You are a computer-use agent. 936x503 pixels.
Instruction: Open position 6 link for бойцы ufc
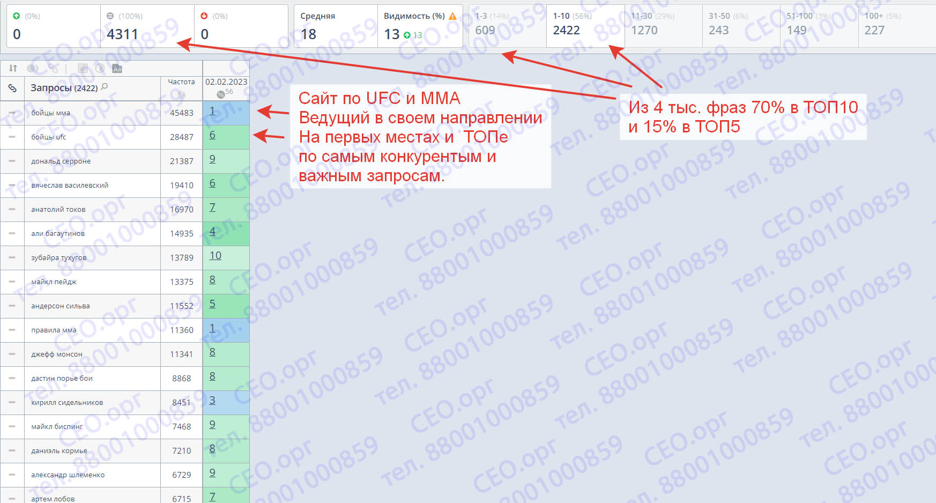[212, 136]
